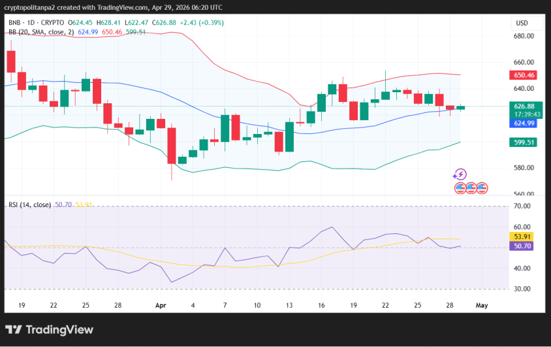
Task: Click the 70.00 level on RSI scale
Action: pos(522,206)
